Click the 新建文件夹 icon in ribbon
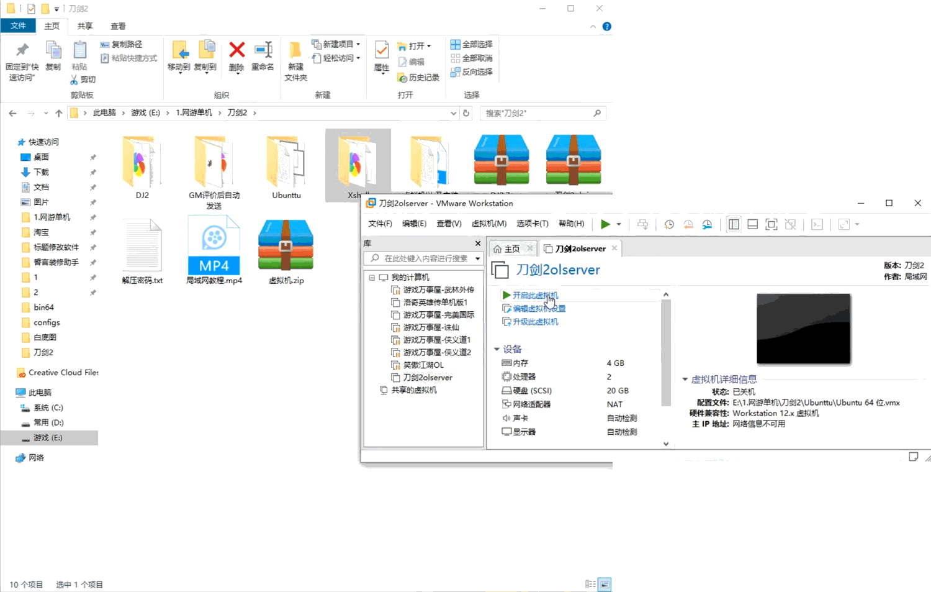The height and width of the screenshot is (592, 931). click(x=295, y=50)
